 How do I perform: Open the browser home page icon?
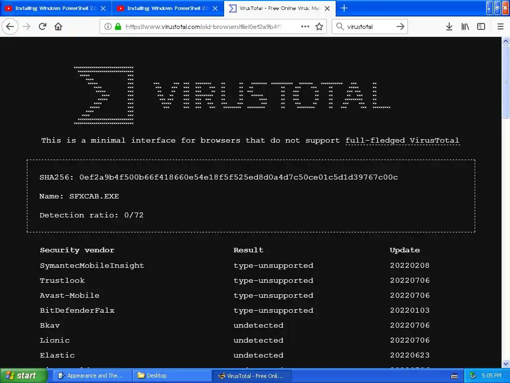[x=58, y=26]
